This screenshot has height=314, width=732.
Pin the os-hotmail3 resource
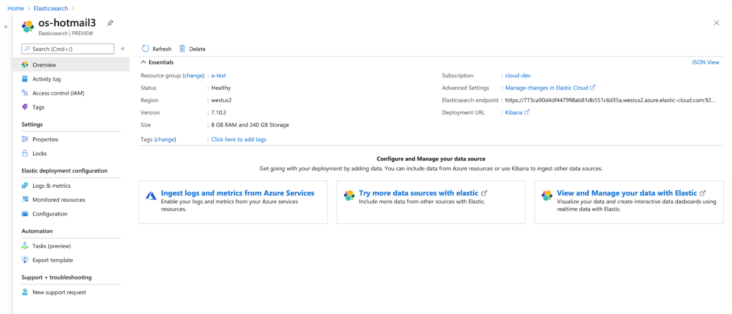pos(110,23)
